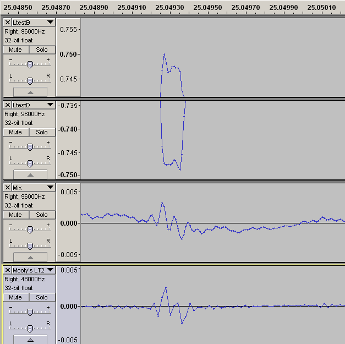Screen dimensions: 345x344
Task: Click the Mooly's LT2 gain minus sign
Action: [11, 307]
